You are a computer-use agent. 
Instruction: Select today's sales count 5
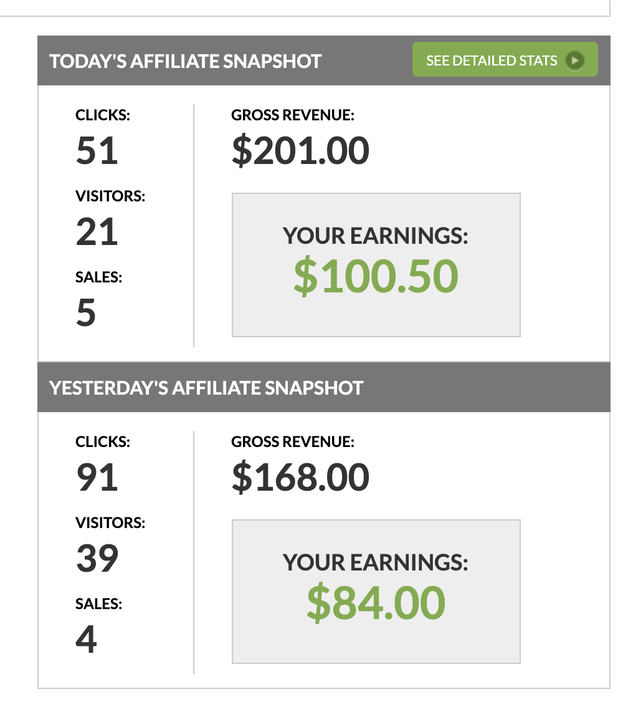click(86, 313)
